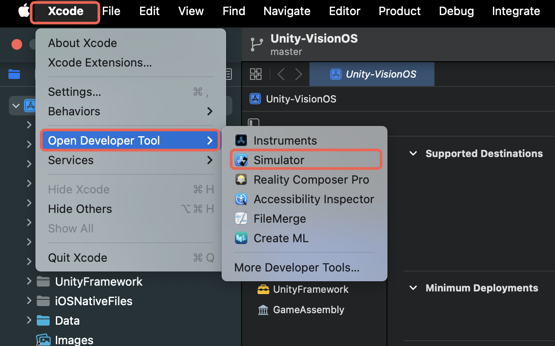Open the Xcode menu bar item
The width and height of the screenshot is (555, 346).
pos(65,11)
